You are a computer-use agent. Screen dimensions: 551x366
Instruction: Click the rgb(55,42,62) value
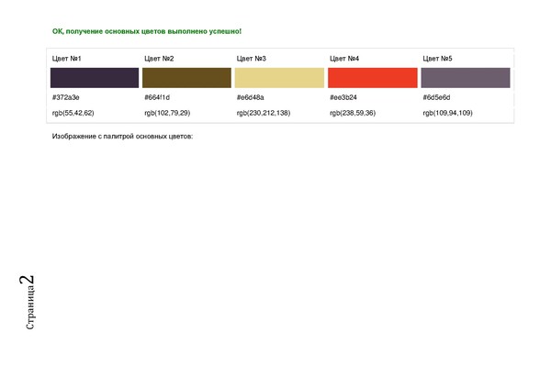coord(73,113)
